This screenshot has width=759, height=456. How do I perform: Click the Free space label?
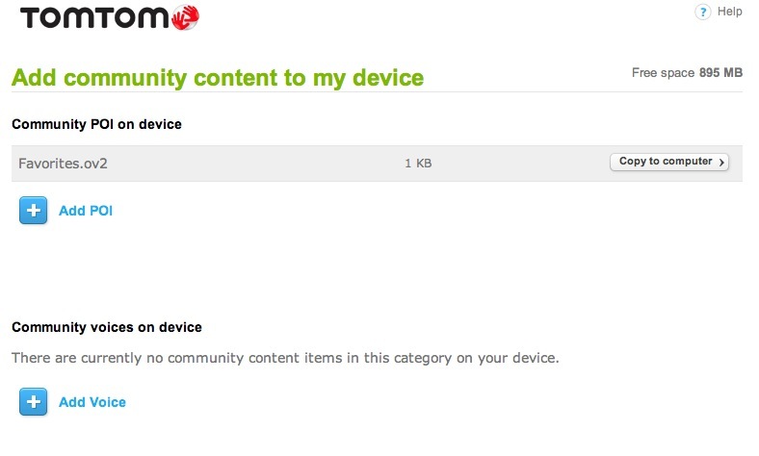pyautogui.click(x=663, y=73)
